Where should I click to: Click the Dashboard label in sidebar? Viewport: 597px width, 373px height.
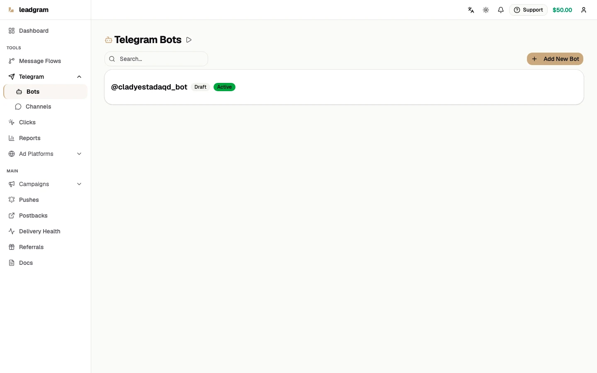[34, 31]
